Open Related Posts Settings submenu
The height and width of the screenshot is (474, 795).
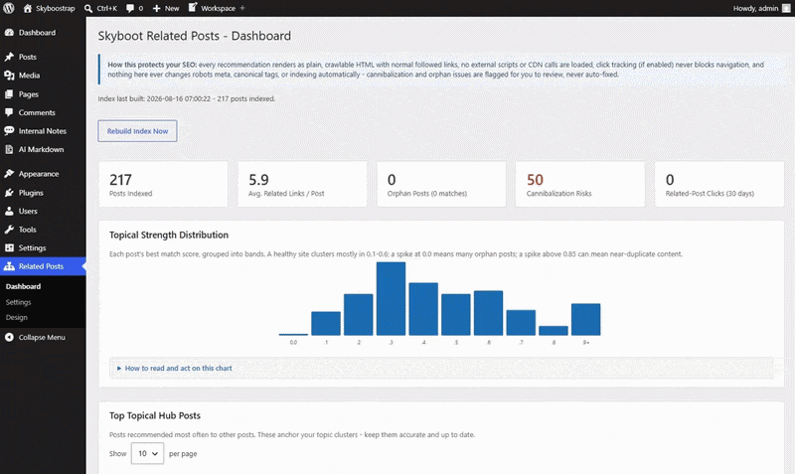tap(18, 302)
